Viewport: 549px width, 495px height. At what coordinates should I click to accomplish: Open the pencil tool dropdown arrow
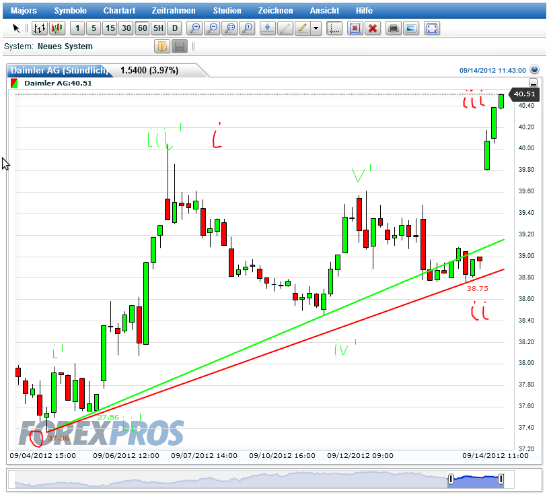(314, 28)
